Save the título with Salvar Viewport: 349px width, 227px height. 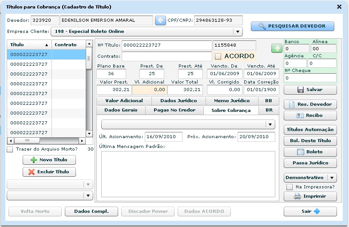pyautogui.click(x=310, y=90)
